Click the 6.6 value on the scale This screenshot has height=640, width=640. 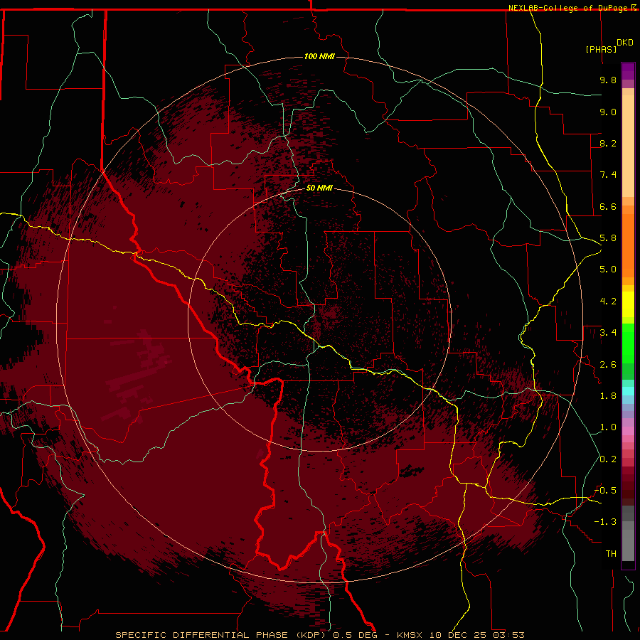[608, 206]
